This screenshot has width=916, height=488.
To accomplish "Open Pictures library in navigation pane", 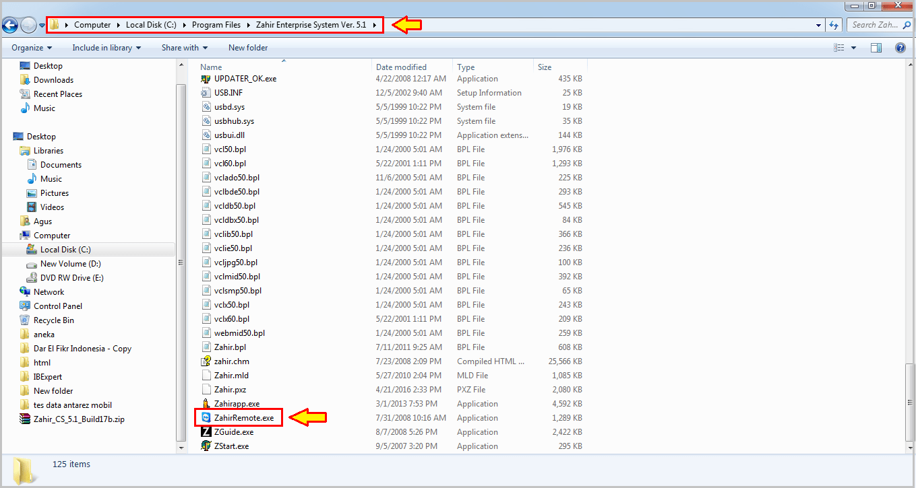I will [x=55, y=193].
